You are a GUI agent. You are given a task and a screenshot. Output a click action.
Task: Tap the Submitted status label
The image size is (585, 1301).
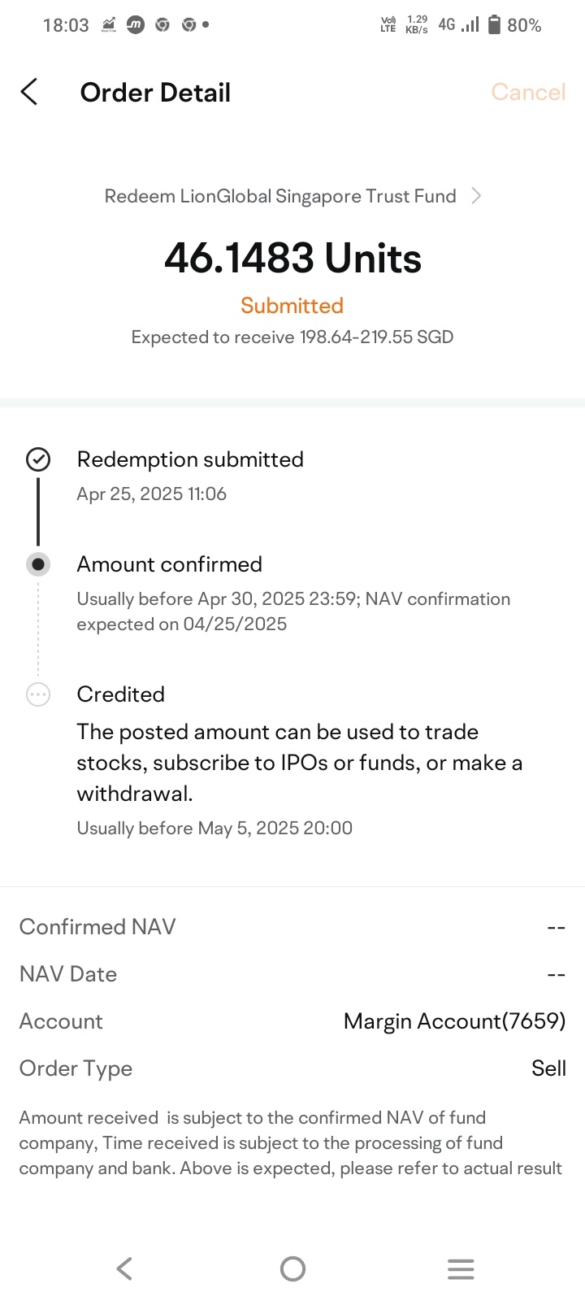click(x=292, y=306)
